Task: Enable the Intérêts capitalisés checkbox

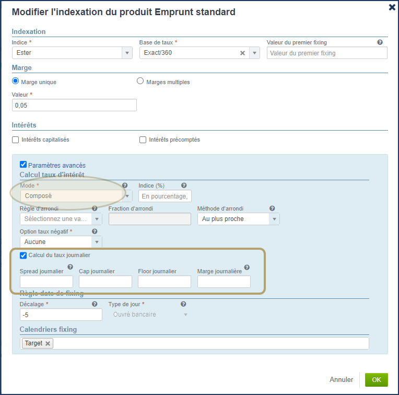Action: tap(16, 140)
